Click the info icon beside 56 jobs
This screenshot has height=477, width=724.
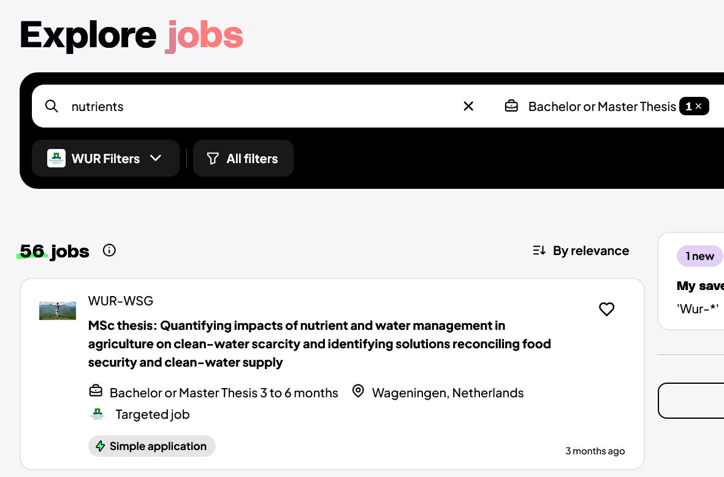coord(109,250)
